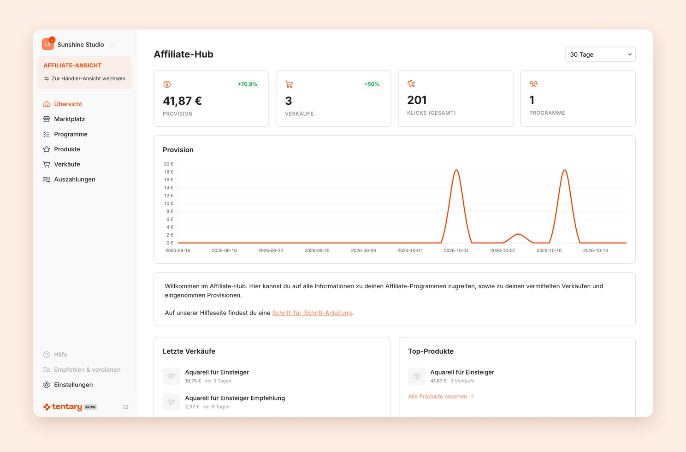This screenshot has width=686, height=452.
Task: Click the 3 Verkäufe text under top product
Action: 462,381
